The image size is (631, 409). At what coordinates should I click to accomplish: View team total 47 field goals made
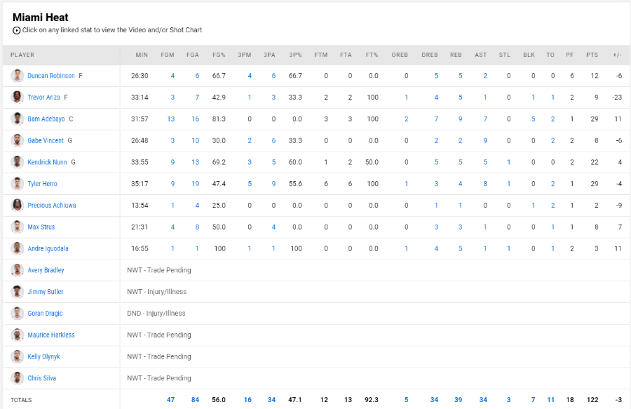tap(170, 400)
